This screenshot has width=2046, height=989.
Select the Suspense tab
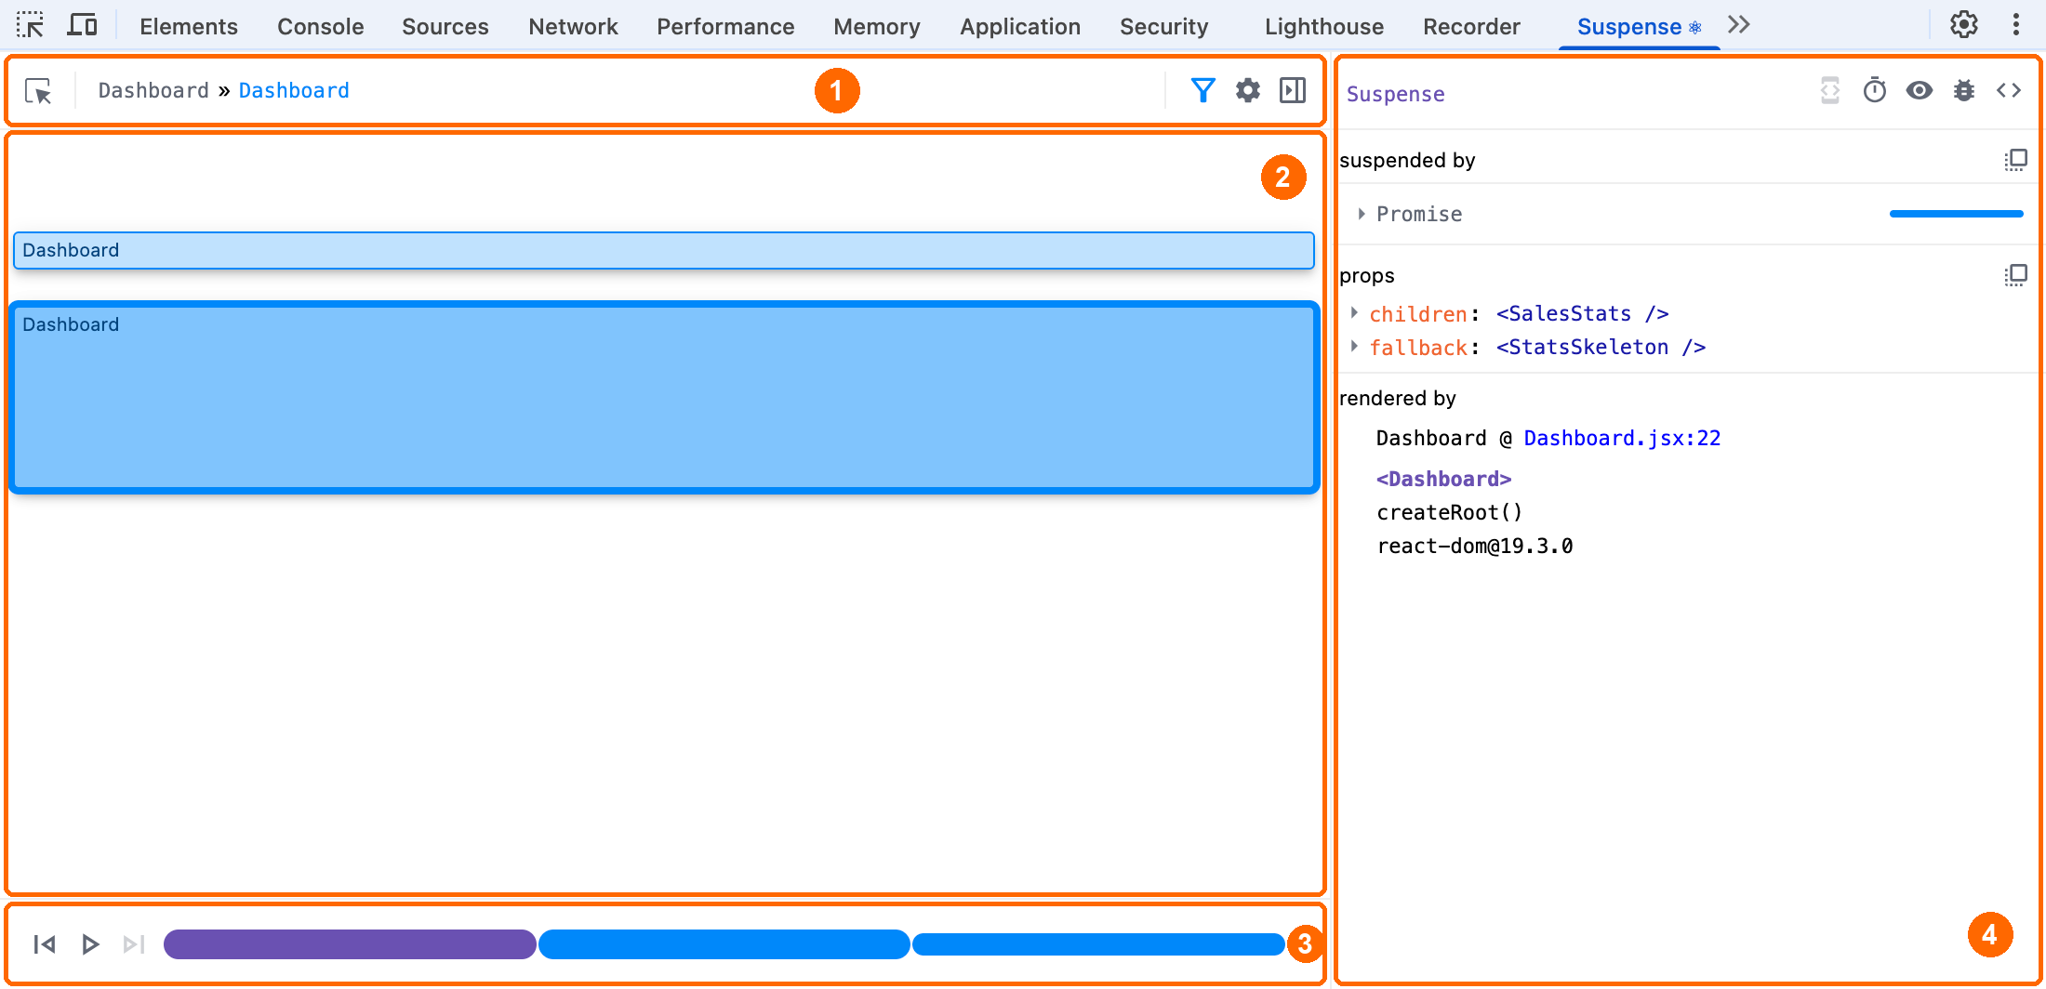click(1639, 26)
